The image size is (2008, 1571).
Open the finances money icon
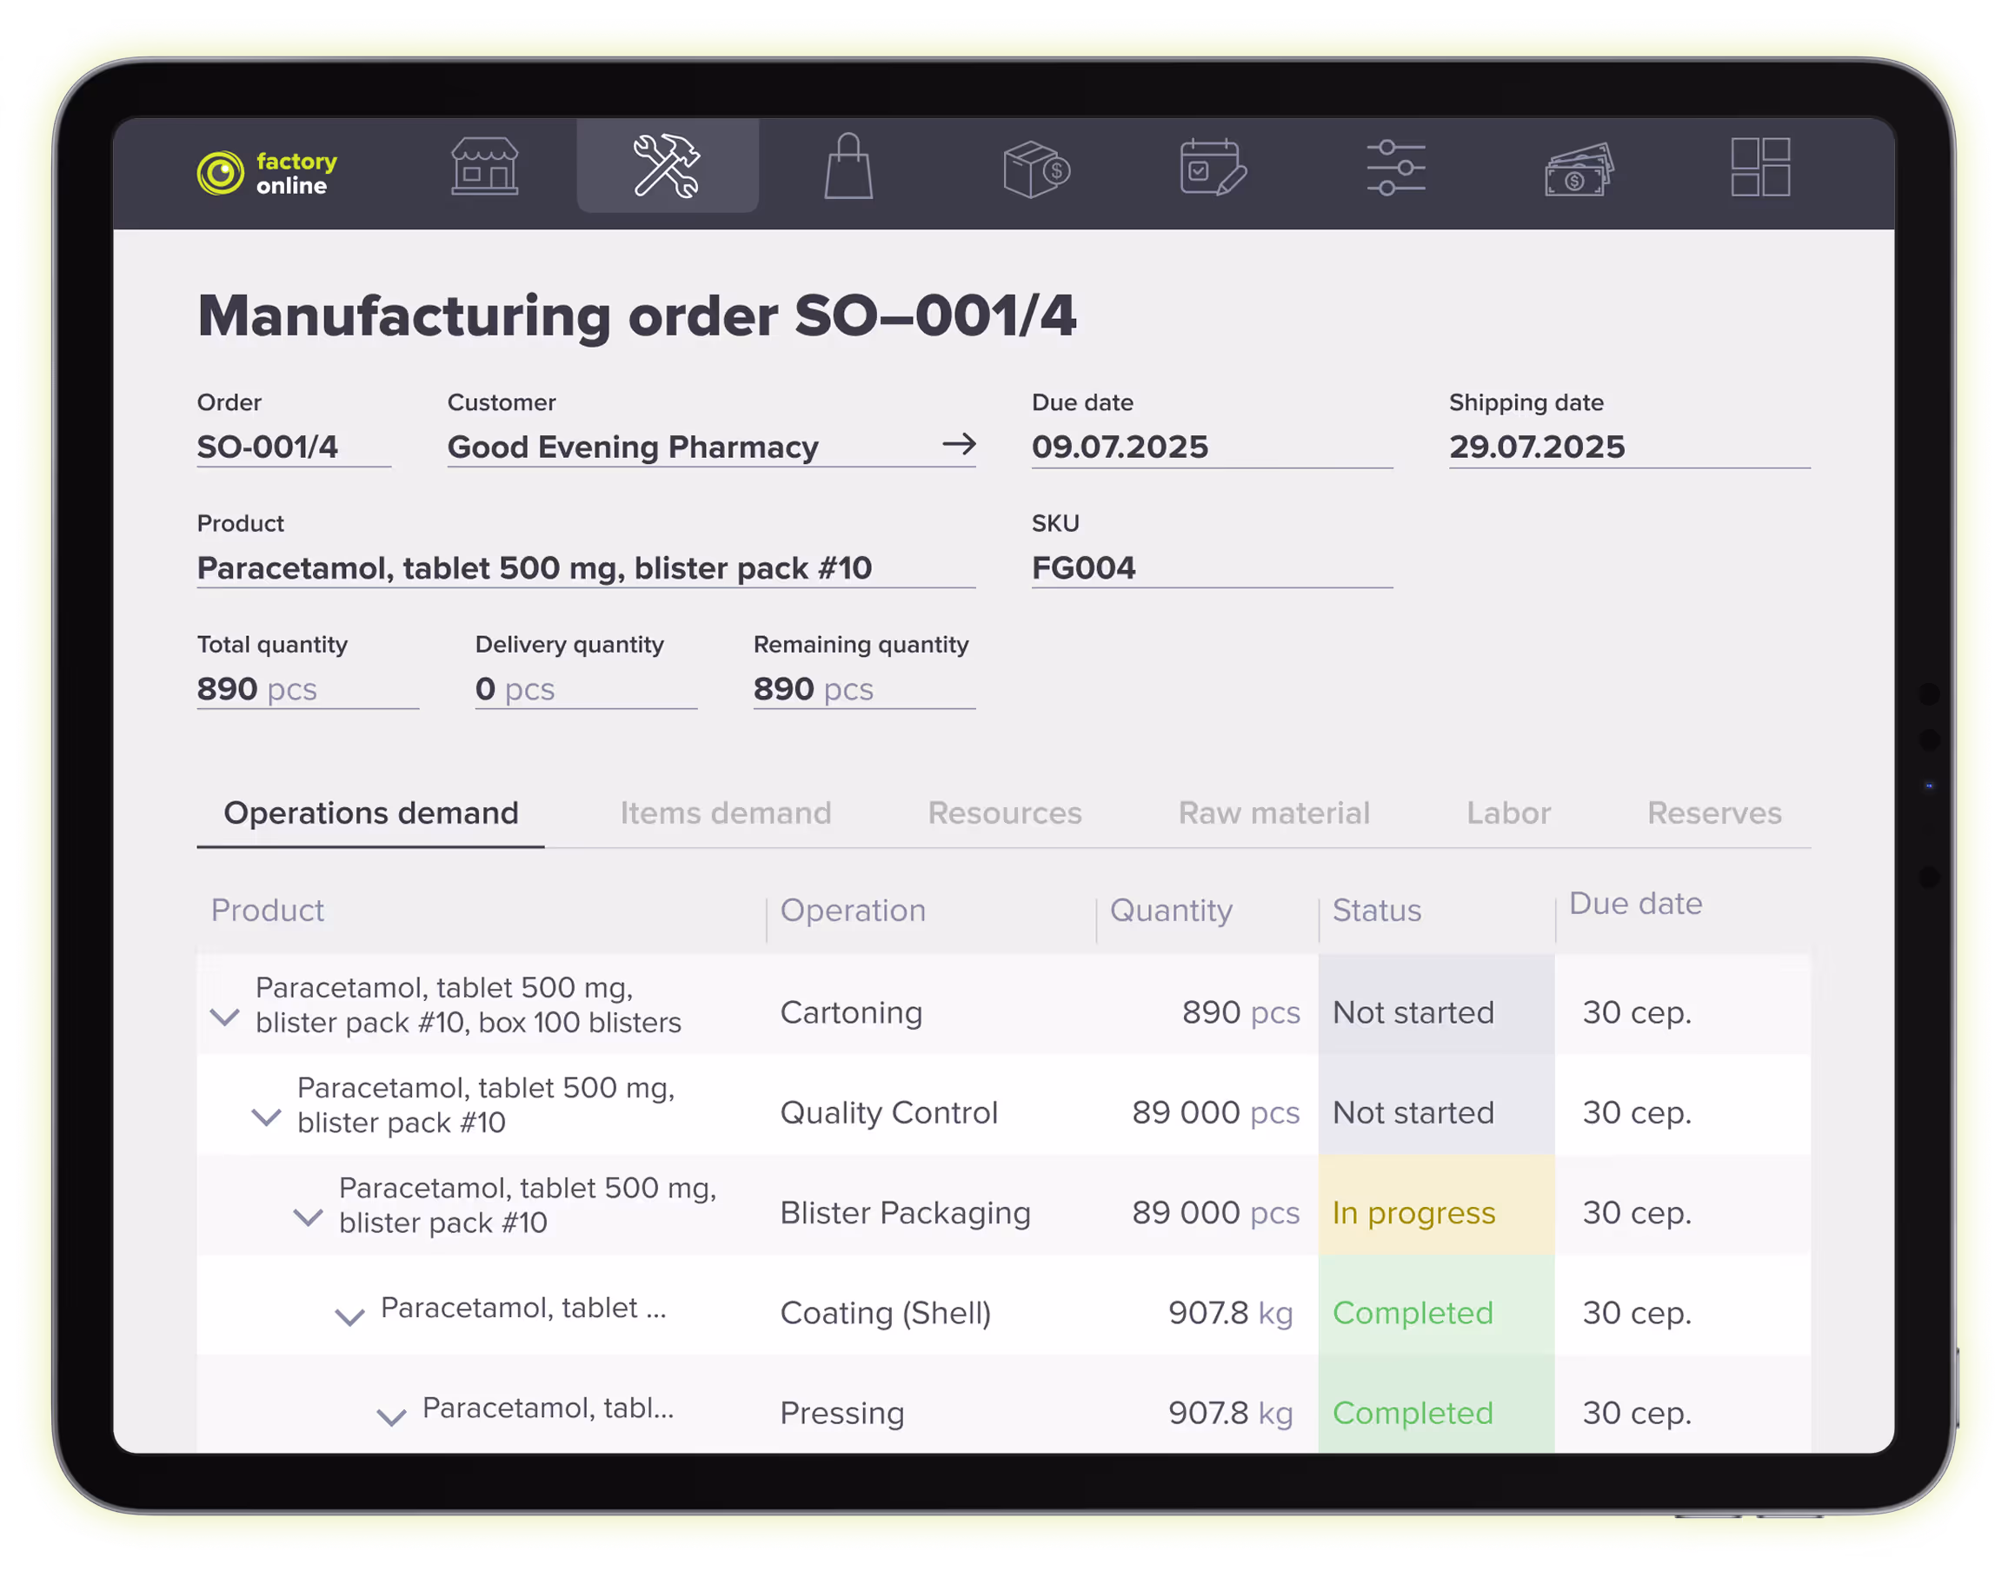(1579, 169)
